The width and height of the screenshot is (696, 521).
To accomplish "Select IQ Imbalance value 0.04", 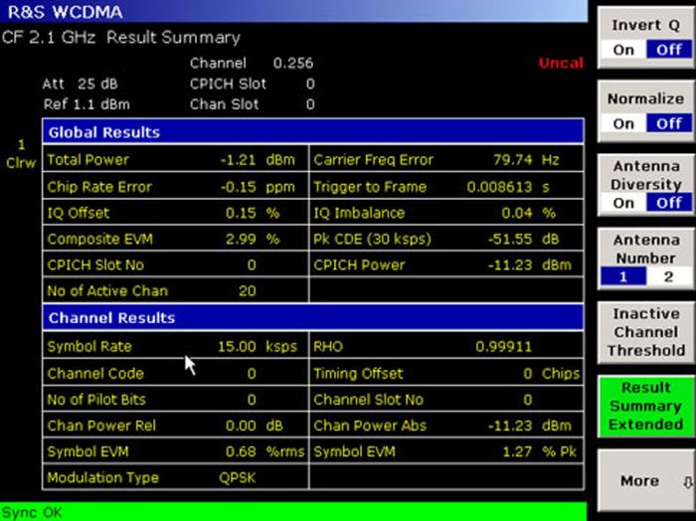I will 517,213.
